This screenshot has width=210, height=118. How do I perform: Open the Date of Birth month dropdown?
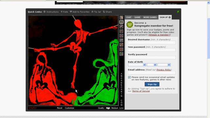pyautogui.click(x=137, y=65)
